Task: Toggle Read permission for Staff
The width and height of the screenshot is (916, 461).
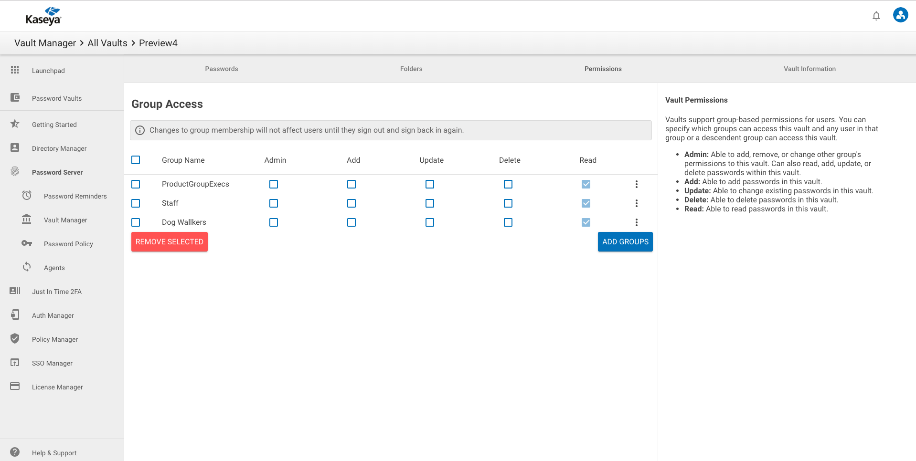Action: [586, 203]
